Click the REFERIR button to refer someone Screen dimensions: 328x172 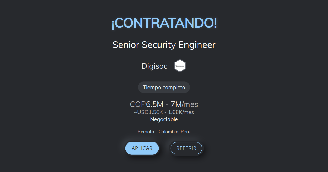coord(186,148)
